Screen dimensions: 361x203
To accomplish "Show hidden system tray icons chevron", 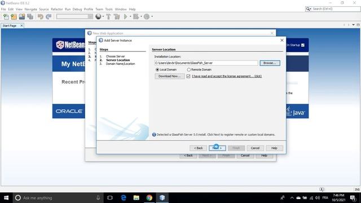I will [292, 198].
